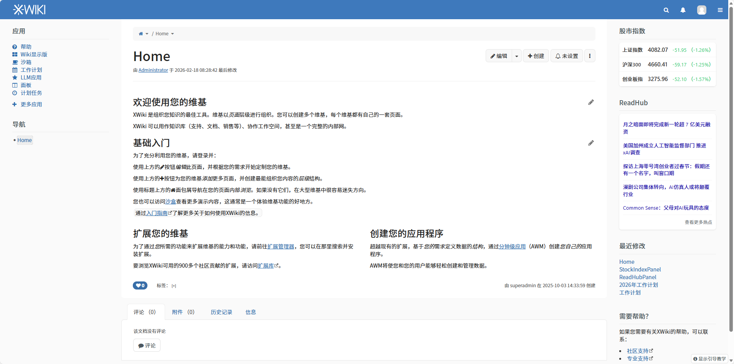The height and width of the screenshot is (364, 734).
Task: Expand the Home breadcrumb dropdown caret
Action: coord(172,34)
